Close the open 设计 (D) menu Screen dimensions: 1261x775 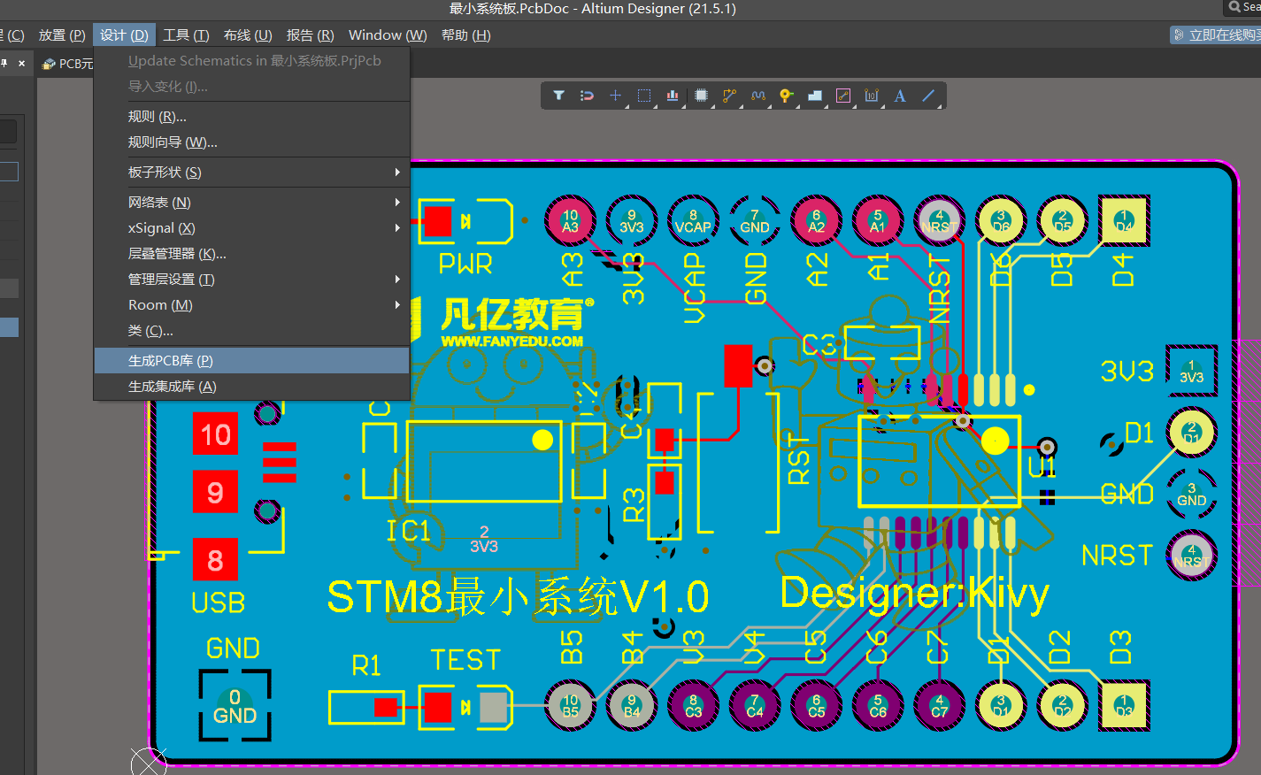tap(124, 35)
